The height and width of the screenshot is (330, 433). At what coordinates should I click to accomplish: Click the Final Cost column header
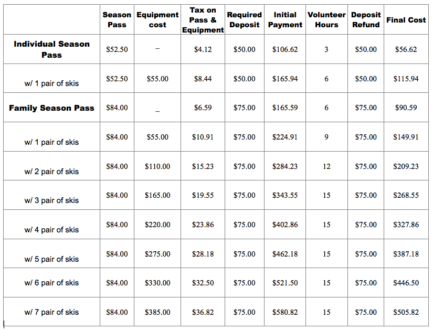pos(406,20)
